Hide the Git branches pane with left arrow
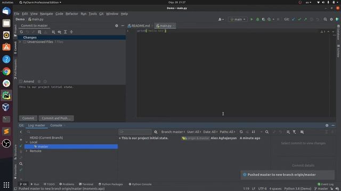341x191 pixels. click(21, 132)
